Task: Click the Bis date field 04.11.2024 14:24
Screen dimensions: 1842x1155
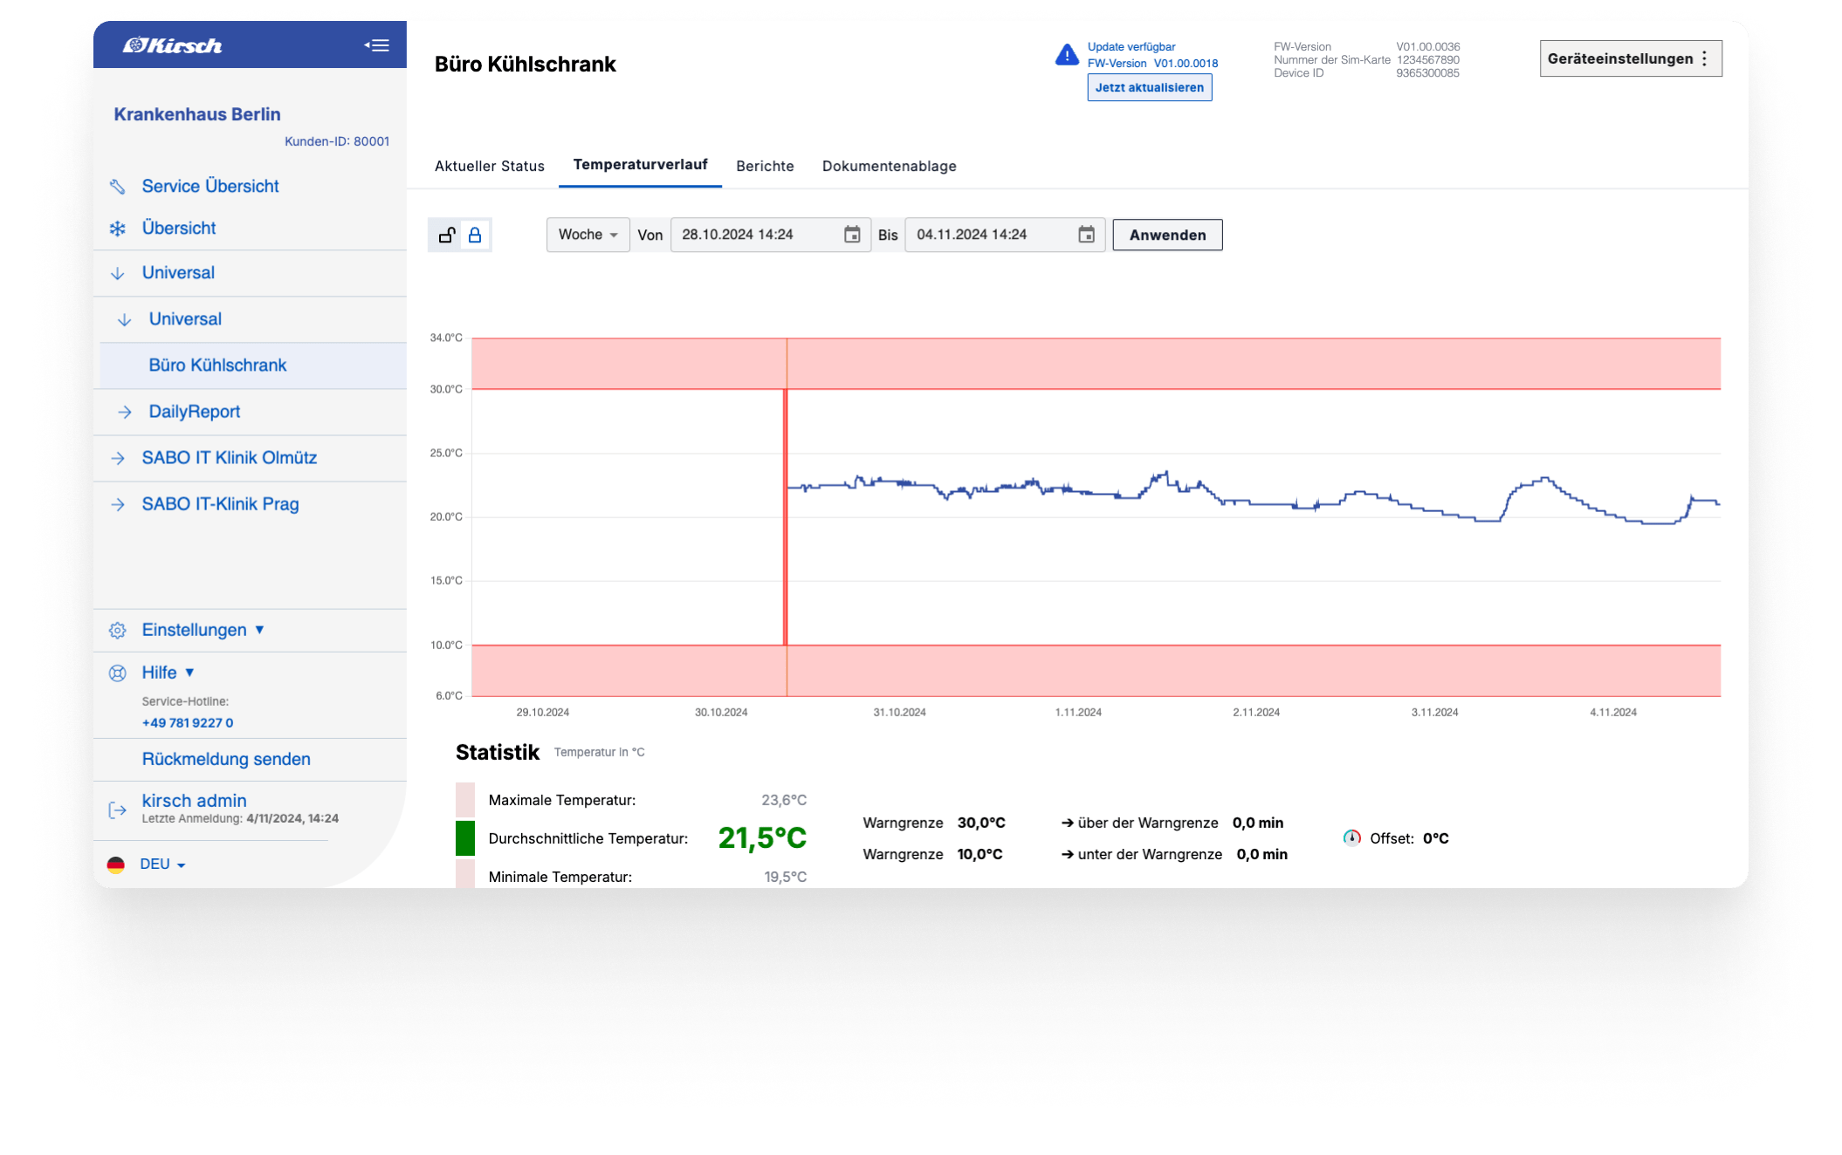Action: tap(1005, 235)
